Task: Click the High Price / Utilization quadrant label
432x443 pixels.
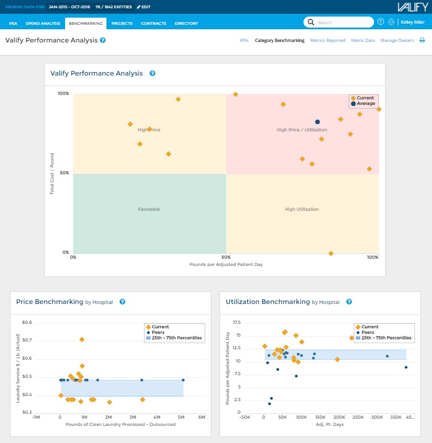Action: click(x=302, y=130)
